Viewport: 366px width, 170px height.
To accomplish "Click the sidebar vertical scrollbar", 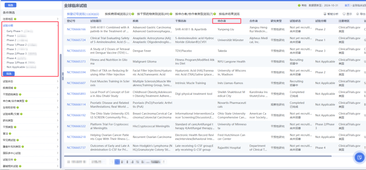I will tap(61, 101).
